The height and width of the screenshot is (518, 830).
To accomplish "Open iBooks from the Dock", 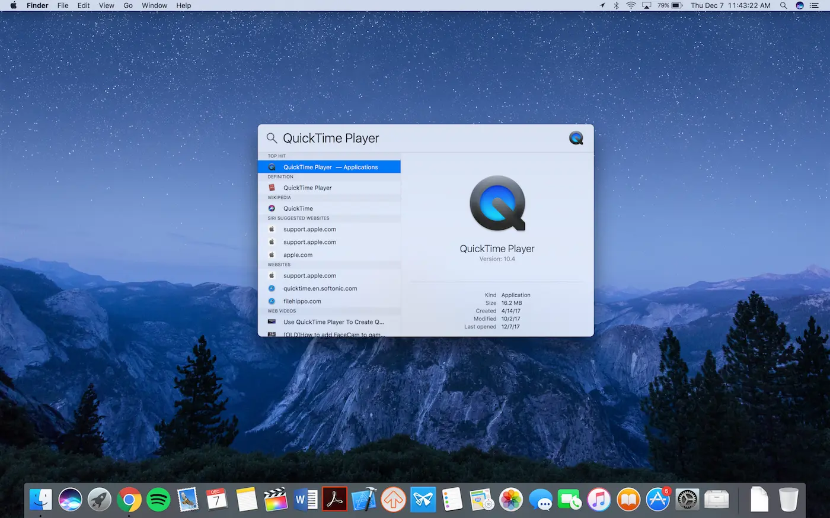I will point(628,500).
